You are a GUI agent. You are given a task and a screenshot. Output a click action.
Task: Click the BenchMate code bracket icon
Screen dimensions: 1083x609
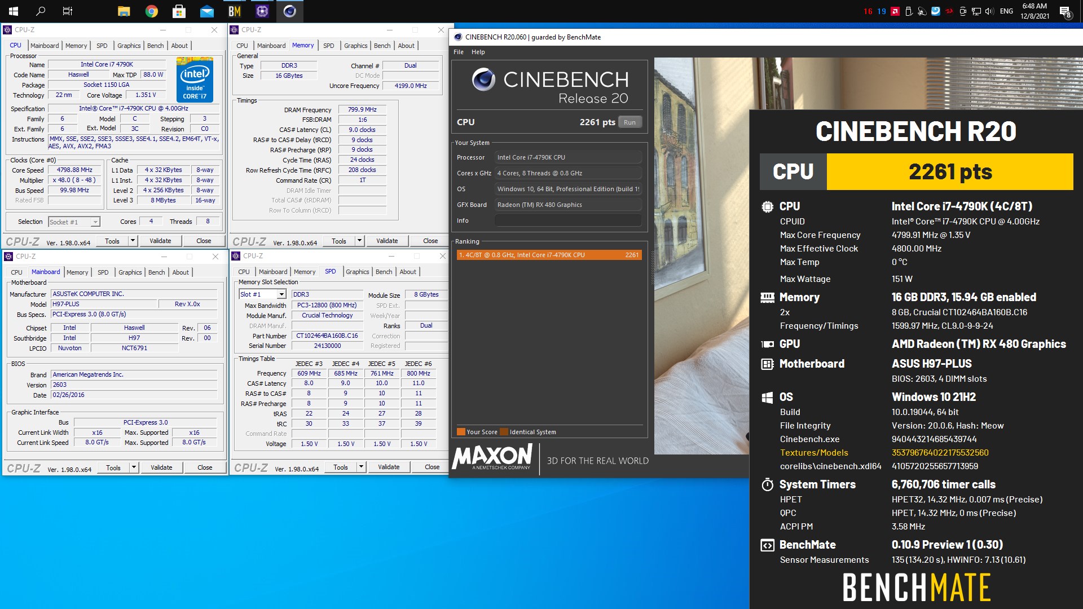click(x=767, y=545)
